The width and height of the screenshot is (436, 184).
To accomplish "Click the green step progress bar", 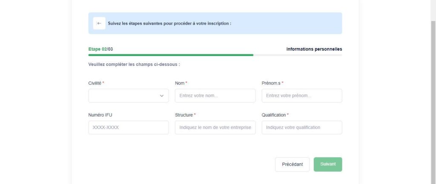I will point(171,55).
